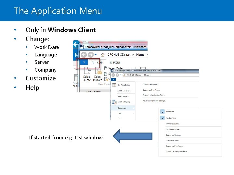Image resolution: width=234 pixels, height=175 pixels.
Task: Click Forward button in the small window
Action: click(x=117, y=75)
